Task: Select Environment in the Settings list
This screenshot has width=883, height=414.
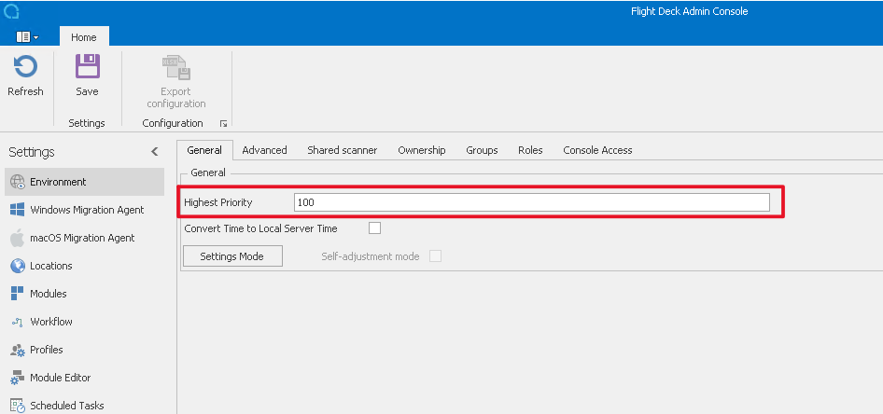Action: coord(84,182)
